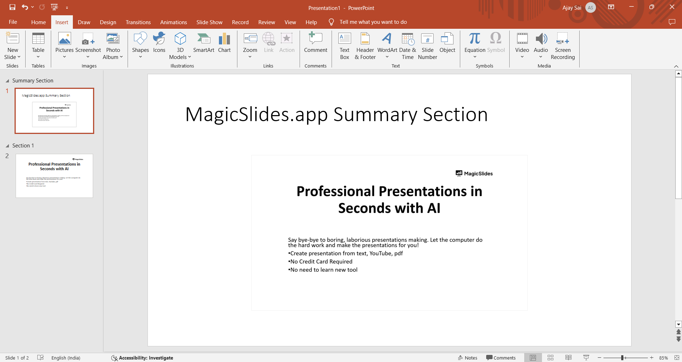Click Accessibility: Investigate in status bar
Screen dimensions: 682x362
click(142, 358)
